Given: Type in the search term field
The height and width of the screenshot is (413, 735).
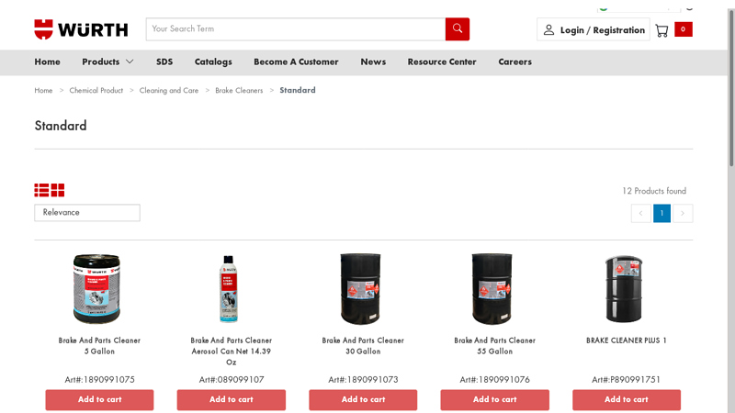Looking at the screenshot, I should [294, 29].
